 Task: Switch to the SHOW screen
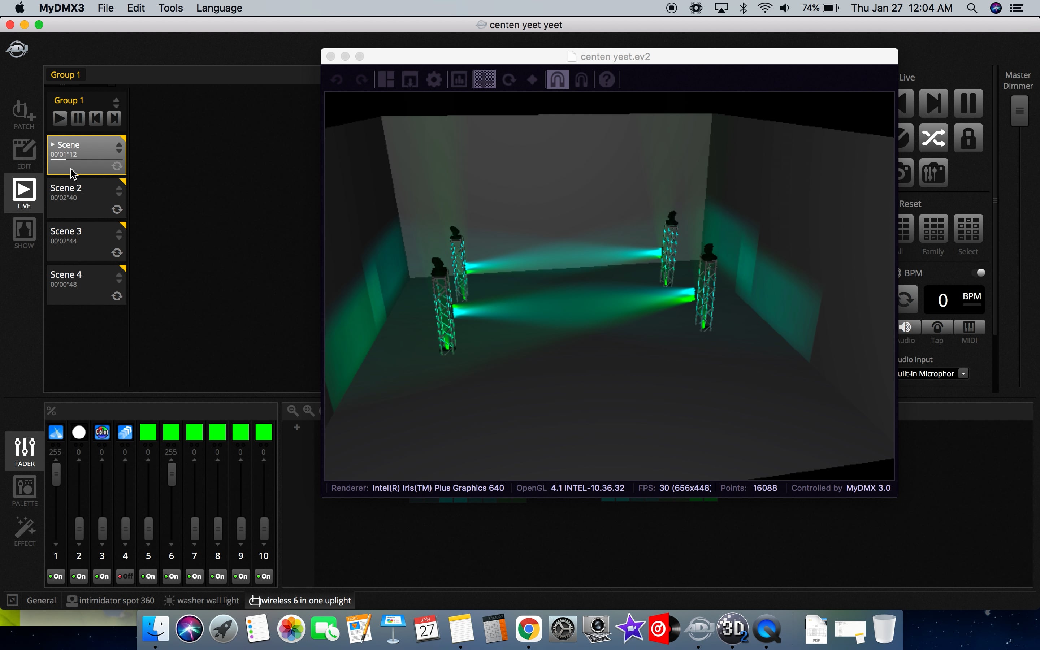point(23,233)
